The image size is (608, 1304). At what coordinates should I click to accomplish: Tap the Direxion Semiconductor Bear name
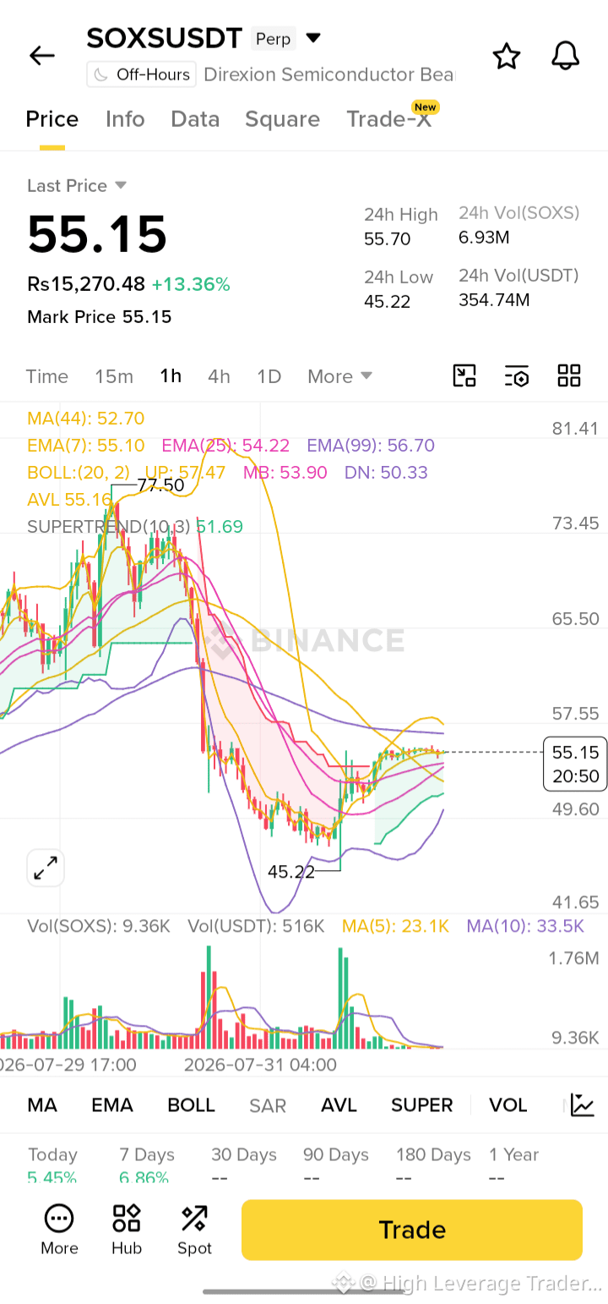pos(329,74)
